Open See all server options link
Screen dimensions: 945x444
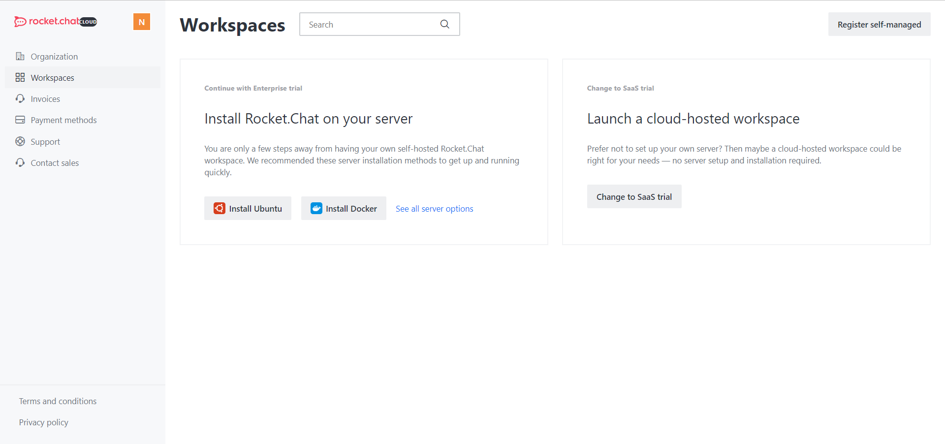(435, 209)
